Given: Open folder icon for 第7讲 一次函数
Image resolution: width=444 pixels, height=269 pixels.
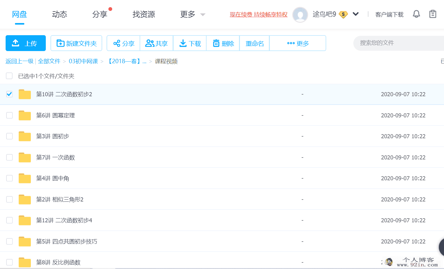Looking at the screenshot, I should pos(25,157).
